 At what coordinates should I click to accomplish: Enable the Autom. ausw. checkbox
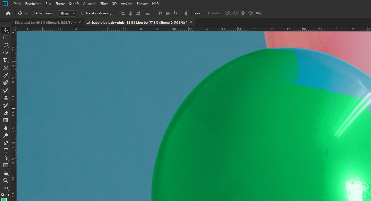(33, 13)
